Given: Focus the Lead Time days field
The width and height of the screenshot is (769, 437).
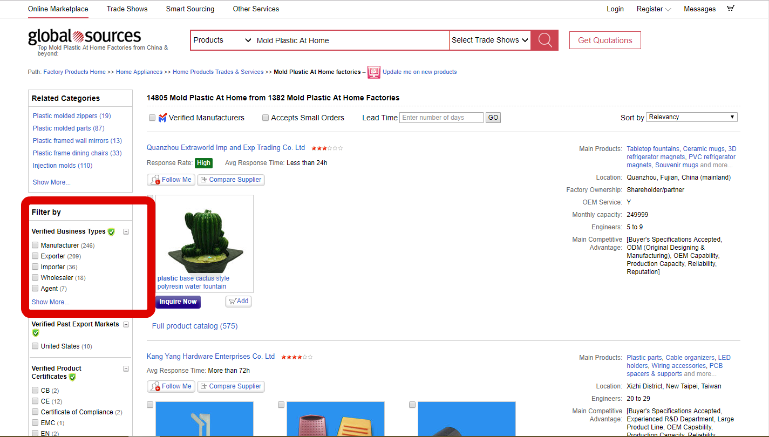Looking at the screenshot, I should coord(441,118).
